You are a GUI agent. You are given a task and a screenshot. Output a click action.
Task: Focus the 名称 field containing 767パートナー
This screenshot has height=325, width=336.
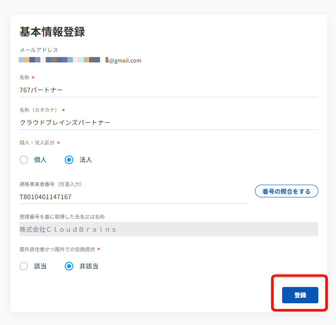click(x=168, y=90)
